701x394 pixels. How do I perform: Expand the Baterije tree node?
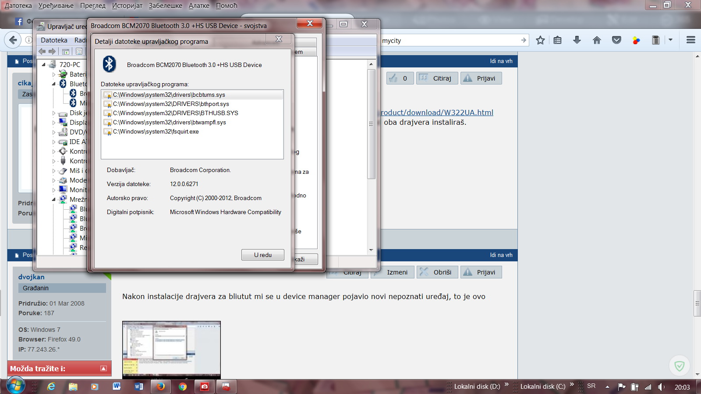coord(54,74)
